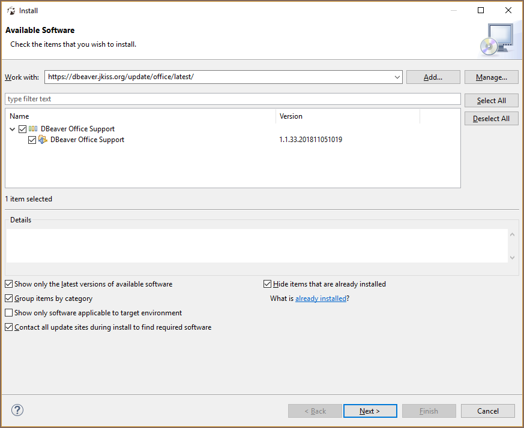Viewport: 524px width, 428px height.
Task: Click the install wizard CD computer image
Action: coord(496,40)
